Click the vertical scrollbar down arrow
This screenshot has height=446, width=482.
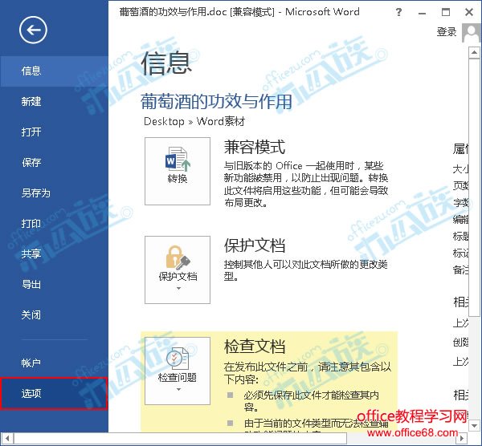point(474,426)
